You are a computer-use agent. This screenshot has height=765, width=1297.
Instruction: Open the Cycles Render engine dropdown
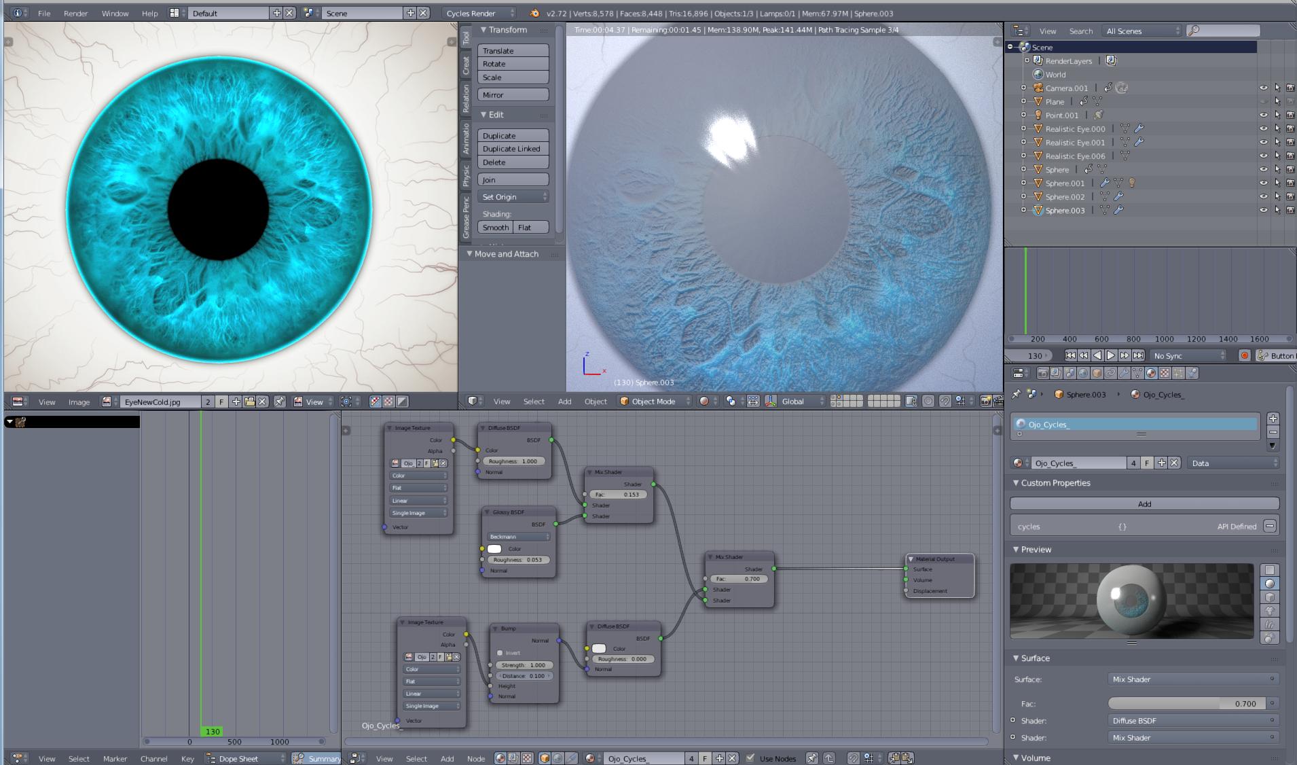479,13
